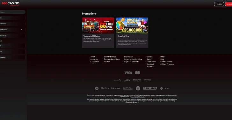Click the Blueprint Gaming provider logo

click(137, 80)
